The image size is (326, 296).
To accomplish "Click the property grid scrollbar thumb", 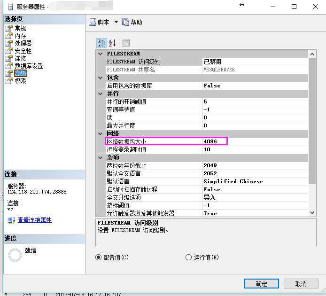I will 312,121.
